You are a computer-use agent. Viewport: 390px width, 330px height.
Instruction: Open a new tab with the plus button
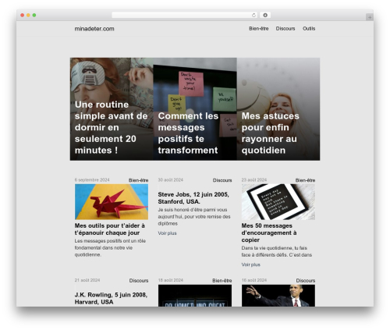point(370,17)
